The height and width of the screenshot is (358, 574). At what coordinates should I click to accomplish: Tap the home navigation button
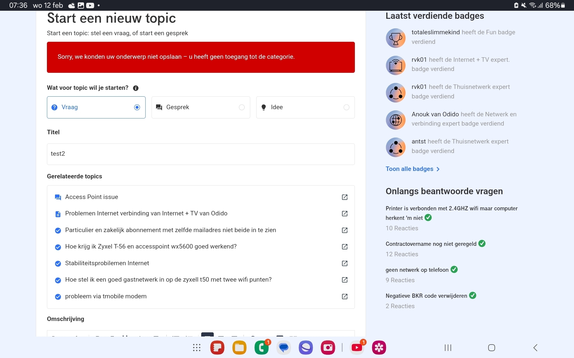click(x=492, y=348)
